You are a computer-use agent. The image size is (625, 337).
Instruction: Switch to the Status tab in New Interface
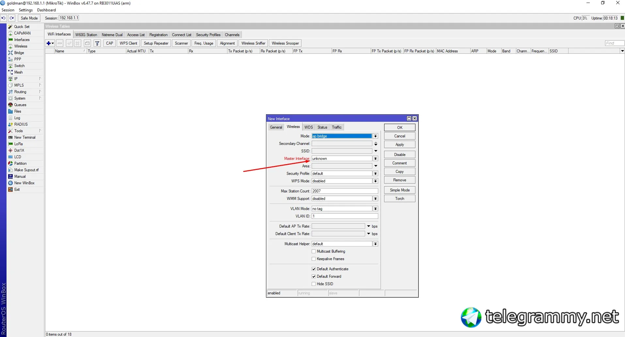[x=322, y=127]
